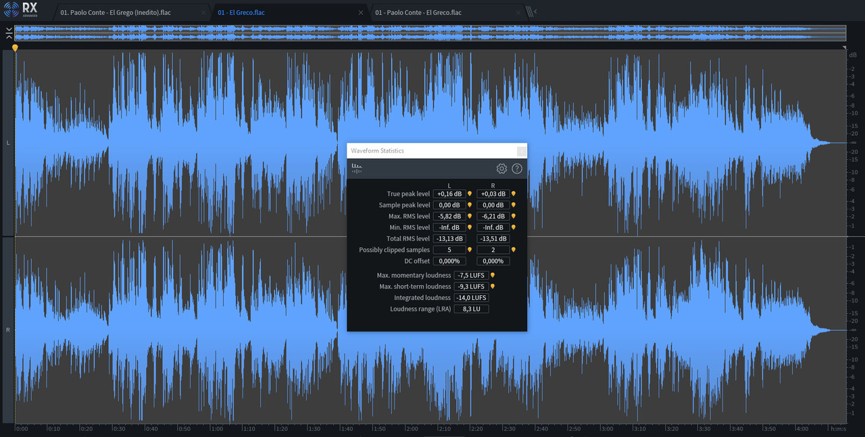Click the 1:00 mark on the time ruler

[x=216, y=429]
